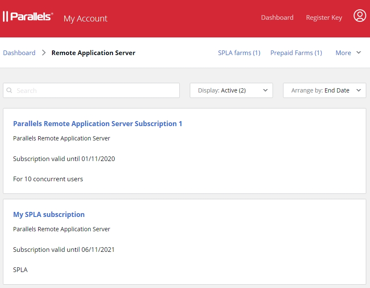Open Parallels Remote Application Server Subscription 1
Screen dimensions: 370x288
tap(97, 124)
